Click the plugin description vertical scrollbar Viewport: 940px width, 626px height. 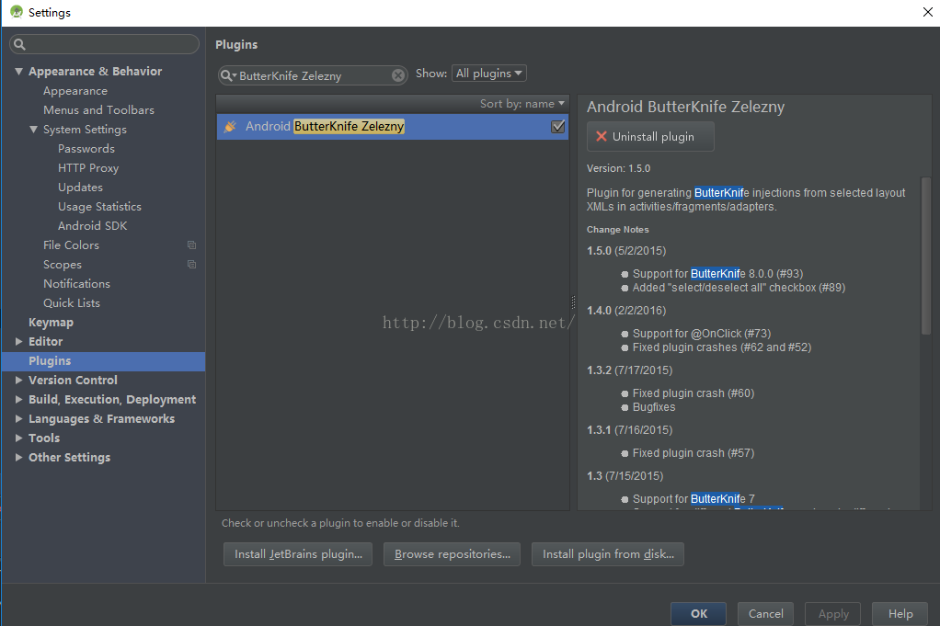click(x=925, y=256)
